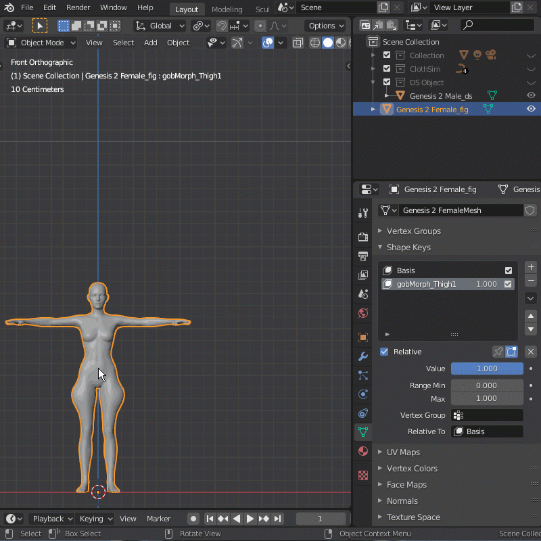Open the Modifier properties wrench tab
The width and height of the screenshot is (541, 541).
click(x=363, y=356)
